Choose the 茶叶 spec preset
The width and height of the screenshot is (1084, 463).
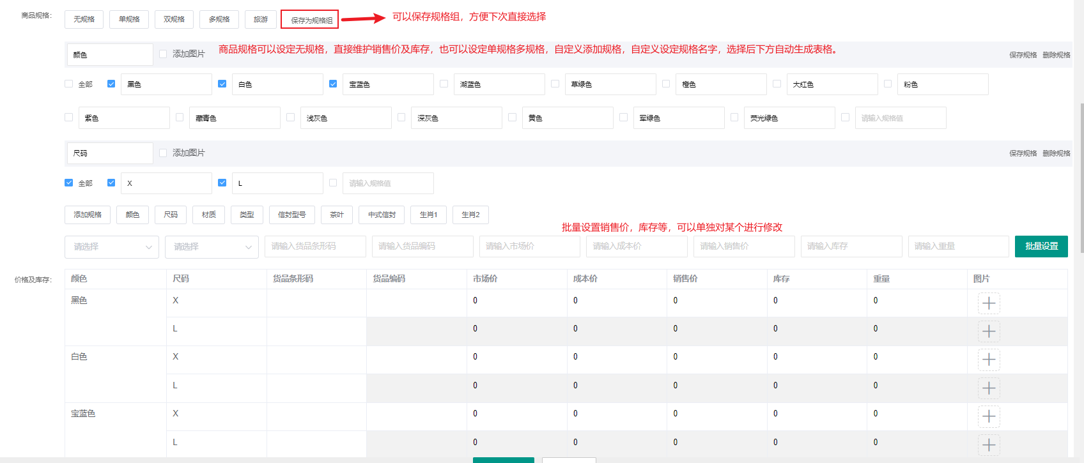337,215
